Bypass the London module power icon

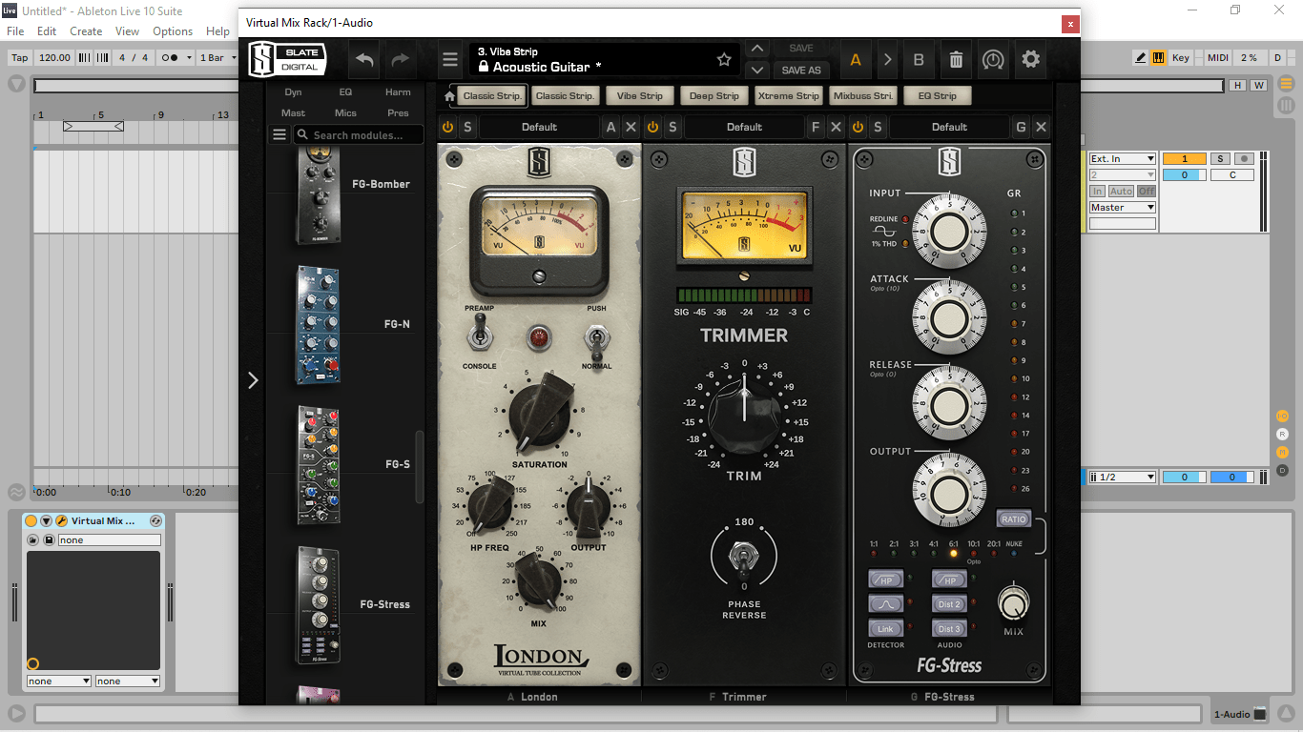click(448, 127)
